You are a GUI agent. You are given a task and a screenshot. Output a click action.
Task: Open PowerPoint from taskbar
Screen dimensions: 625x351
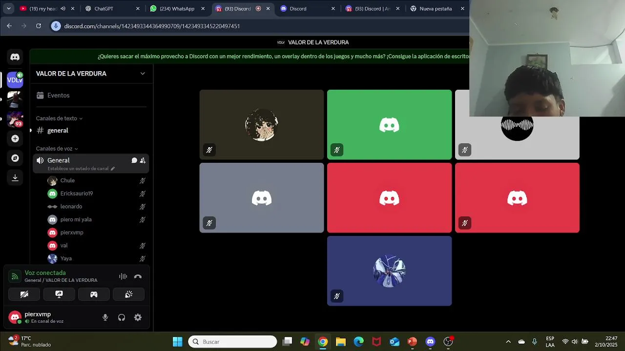click(x=412, y=342)
